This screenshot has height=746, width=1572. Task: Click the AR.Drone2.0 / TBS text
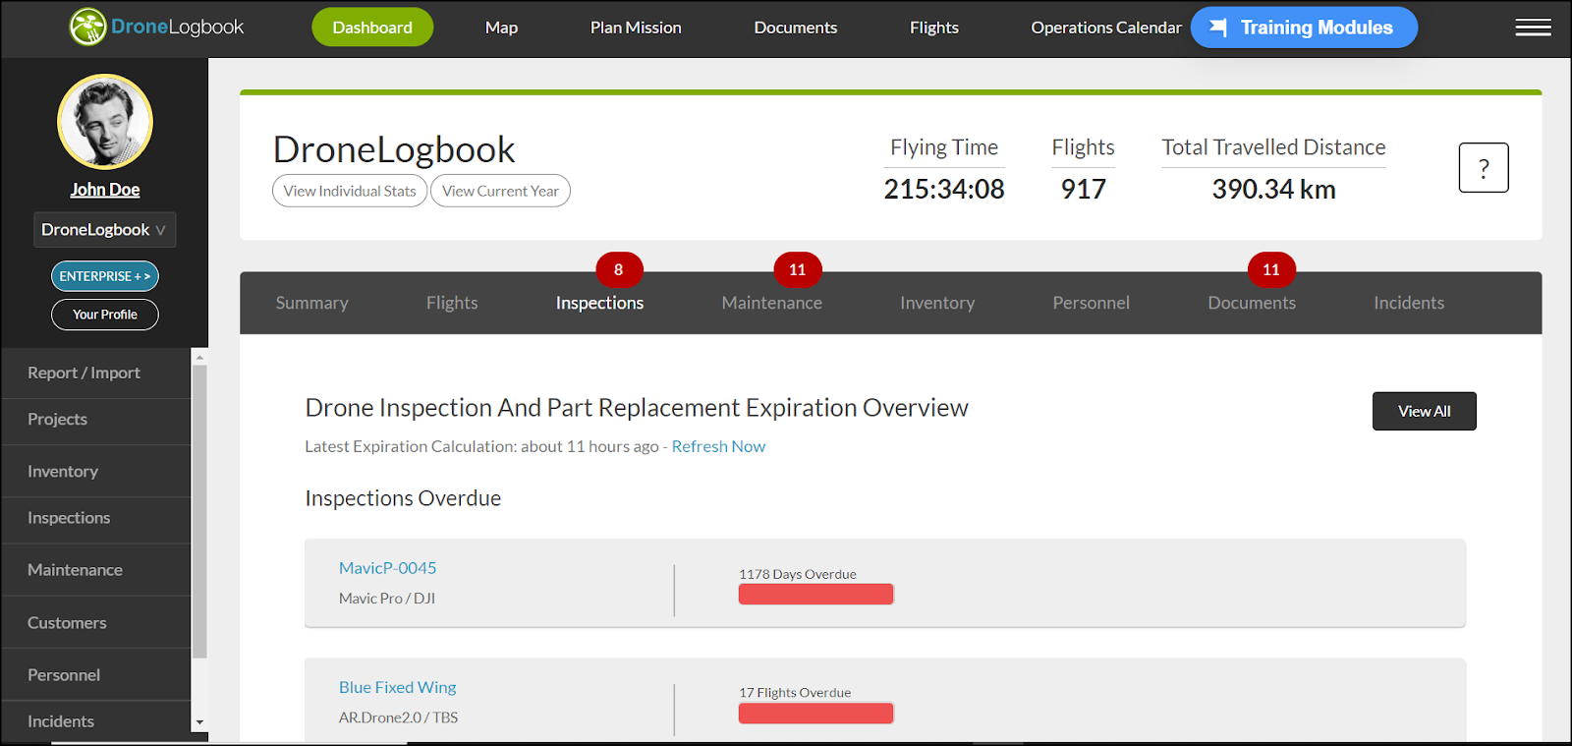point(399,717)
